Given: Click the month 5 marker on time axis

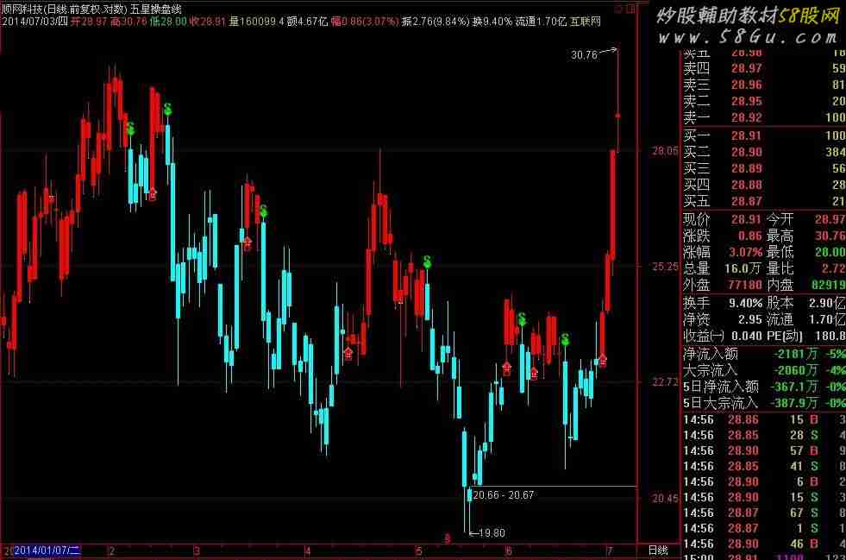Looking at the screenshot, I should 418,551.
